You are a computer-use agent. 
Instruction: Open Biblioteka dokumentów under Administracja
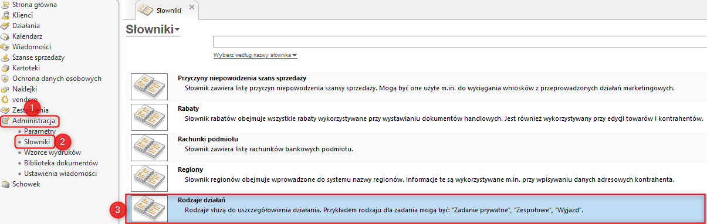point(60,162)
